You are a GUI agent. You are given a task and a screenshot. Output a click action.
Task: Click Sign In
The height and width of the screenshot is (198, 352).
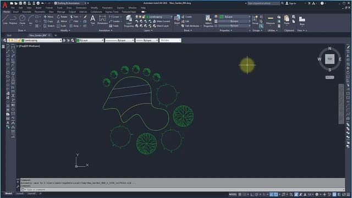click(x=291, y=3)
